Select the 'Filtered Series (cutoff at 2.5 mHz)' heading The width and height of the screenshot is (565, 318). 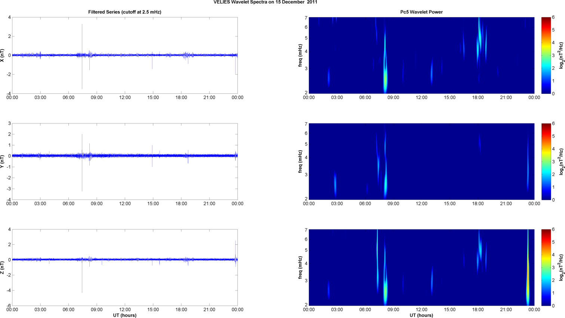pyautogui.click(x=125, y=12)
